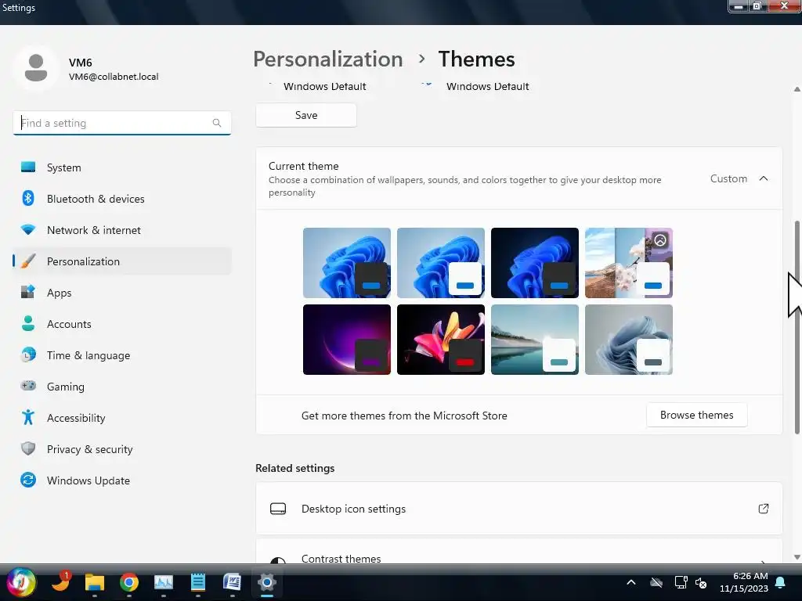Viewport: 802px width, 601px height.
Task: Click Get more themes from Microsoft Store text
Action: [404, 416]
